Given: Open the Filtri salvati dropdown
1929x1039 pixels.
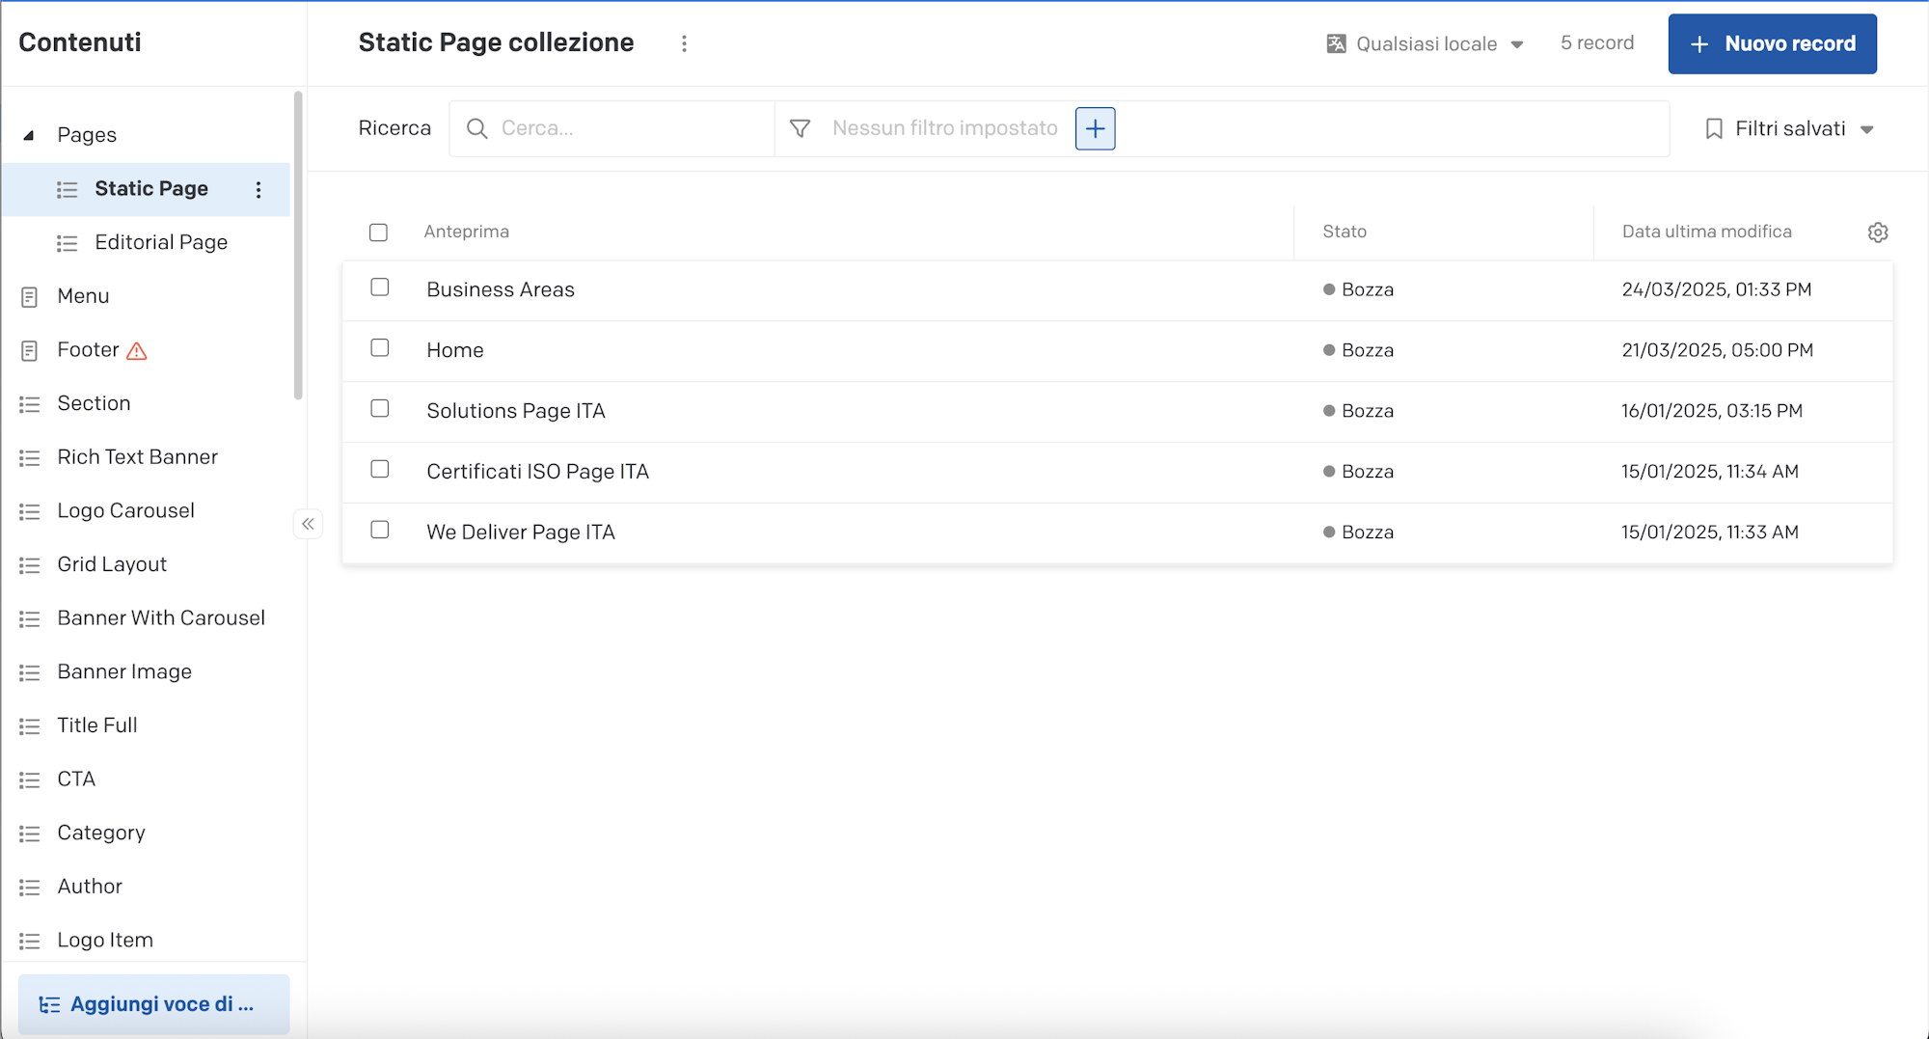Looking at the screenshot, I should 1789,129.
